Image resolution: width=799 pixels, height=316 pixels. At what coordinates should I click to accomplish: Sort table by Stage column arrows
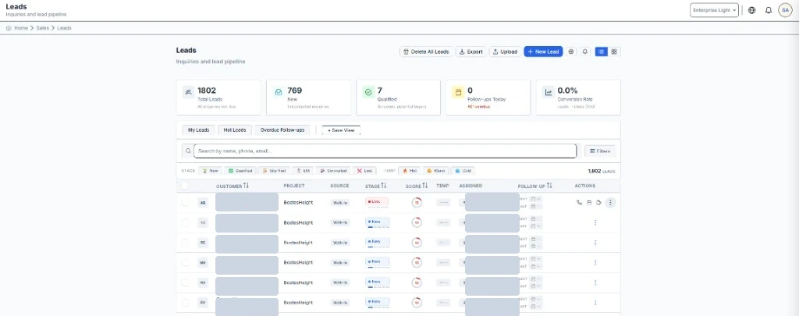point(384,186)
